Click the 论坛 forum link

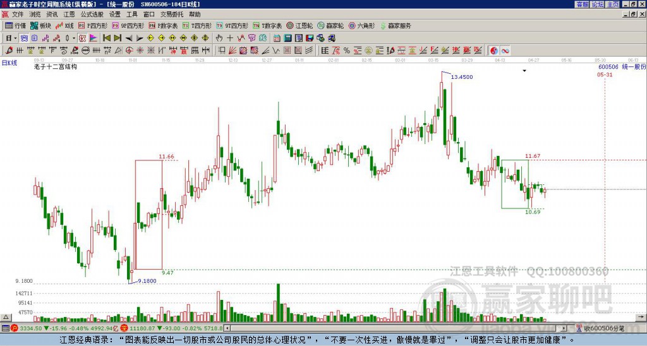598,4
